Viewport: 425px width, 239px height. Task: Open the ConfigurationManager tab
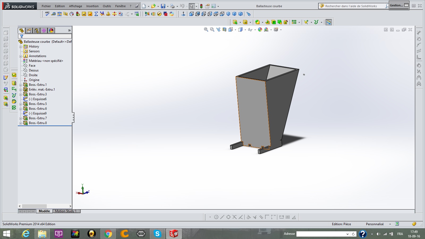pos(36,31)
